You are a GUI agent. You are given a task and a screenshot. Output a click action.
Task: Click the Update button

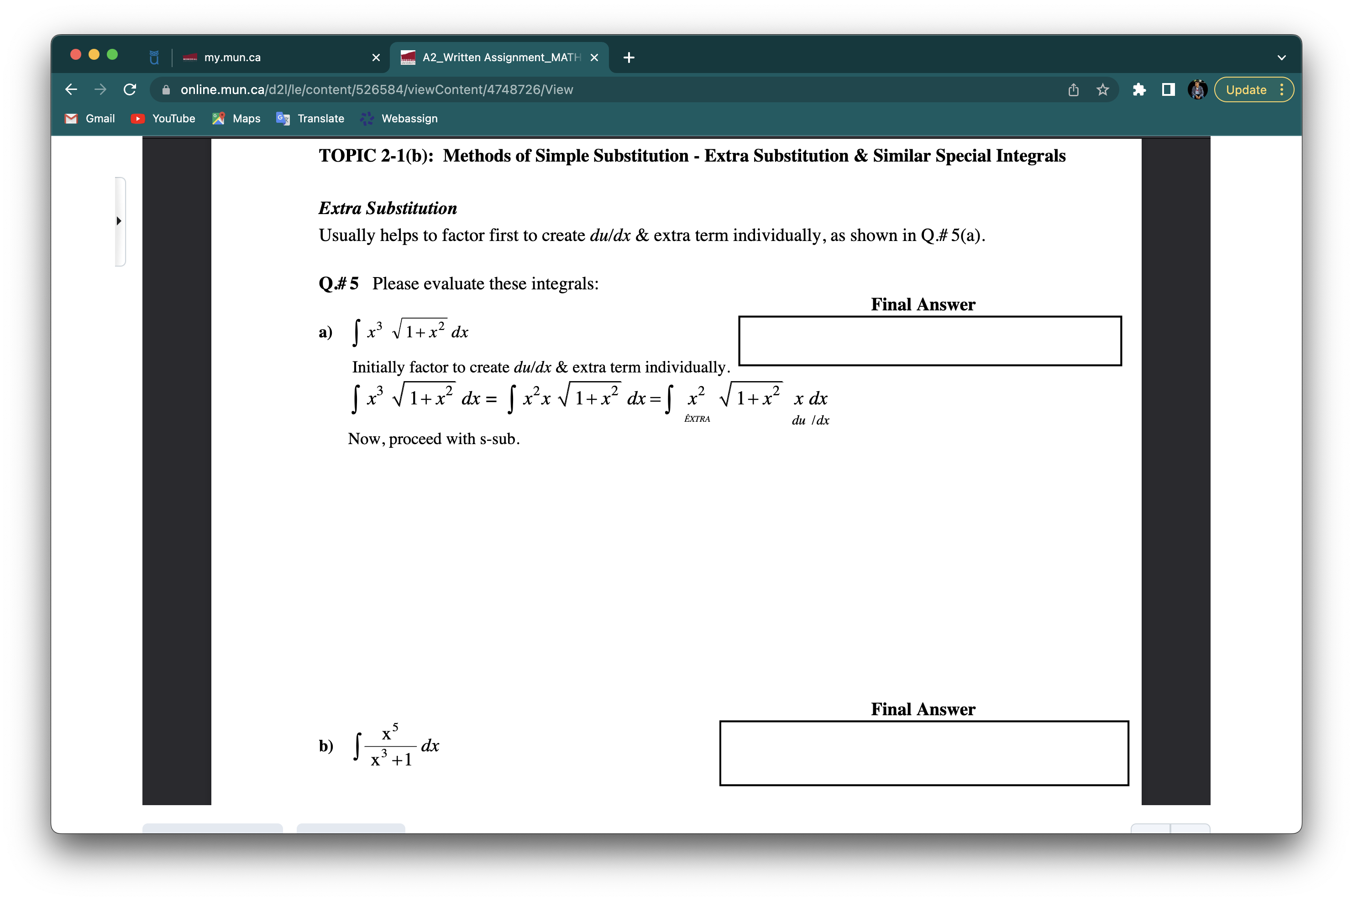coord(1246,89)
